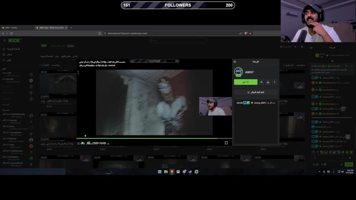356x200 pixels.
Task: Expand the last week filter dropdown
Action: (289, 65)
